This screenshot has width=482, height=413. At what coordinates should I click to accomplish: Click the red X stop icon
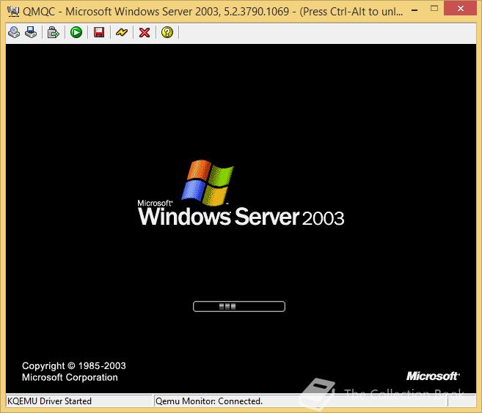[x=145, y=32]
